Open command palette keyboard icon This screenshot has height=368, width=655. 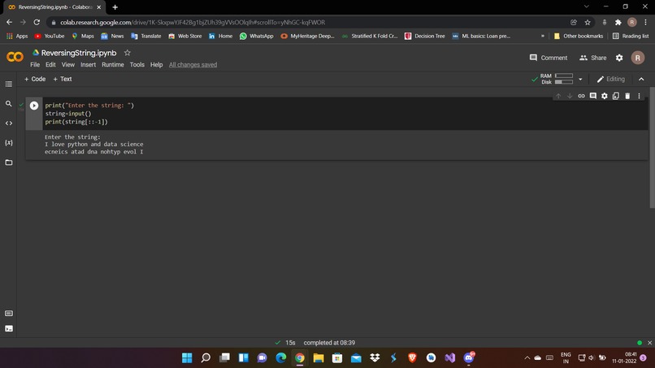coord(9,314)
